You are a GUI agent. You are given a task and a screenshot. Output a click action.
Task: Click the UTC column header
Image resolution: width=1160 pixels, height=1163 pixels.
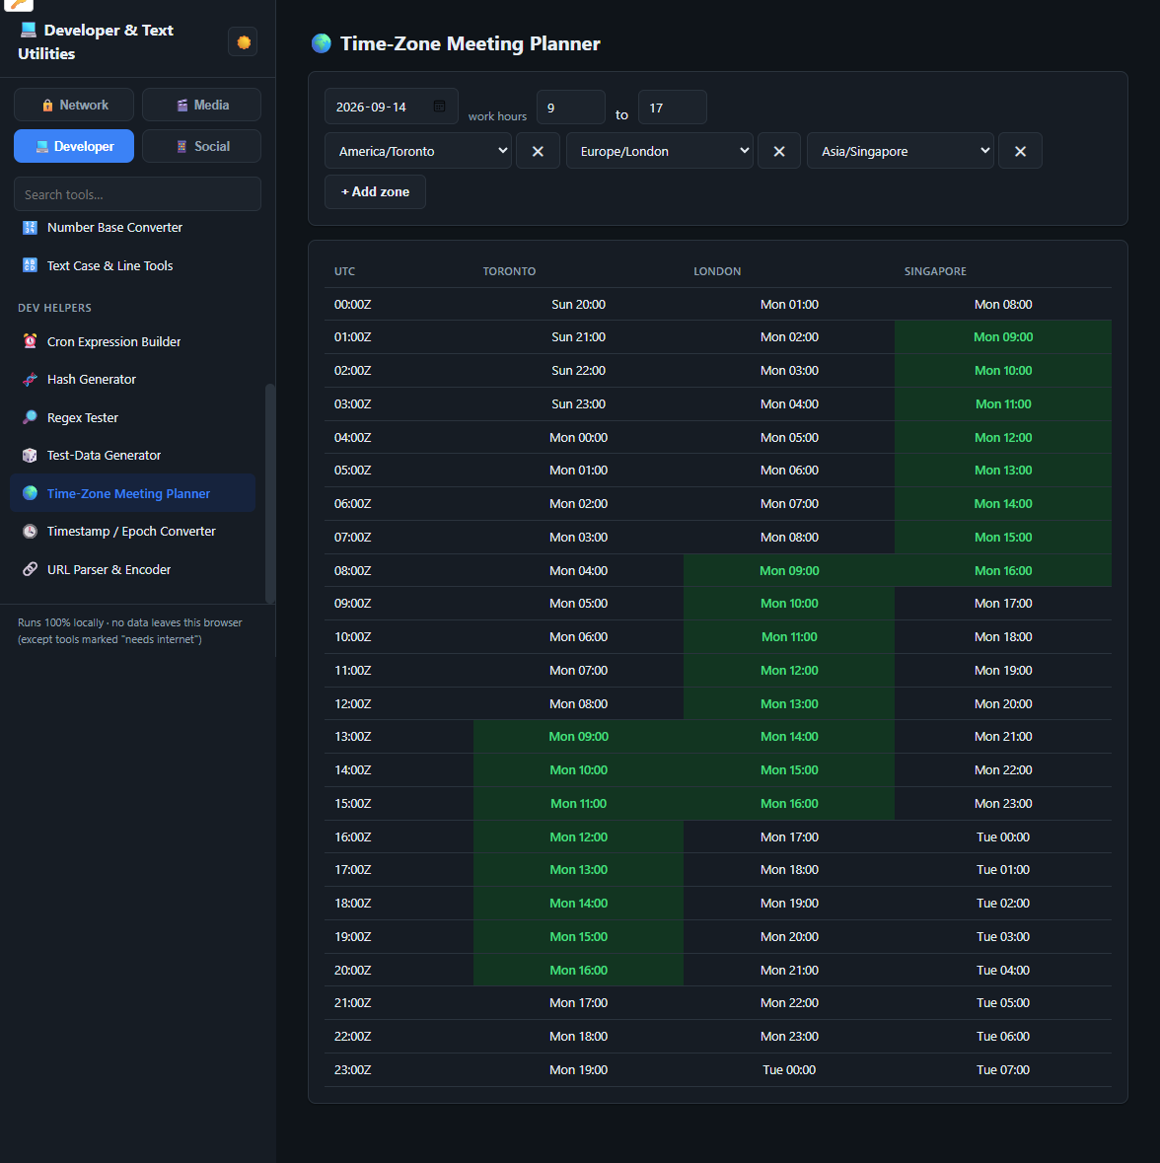pyautogui.click(x=345, y=271)
